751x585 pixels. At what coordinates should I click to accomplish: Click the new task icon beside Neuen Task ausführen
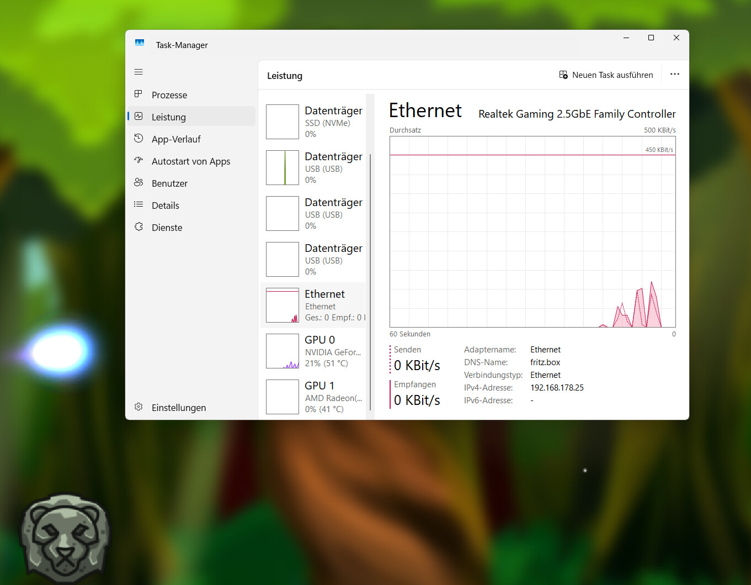tap(563, 75)
